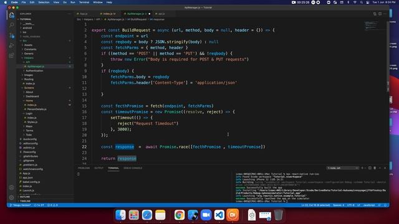Click the notifications bell in status bar
This screenshot has height=224, width=399.
[385, 205]
